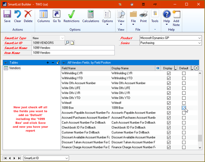205x162 pixels.
Task: Check Default for Withholding LYR
Action: coord(184,73)
